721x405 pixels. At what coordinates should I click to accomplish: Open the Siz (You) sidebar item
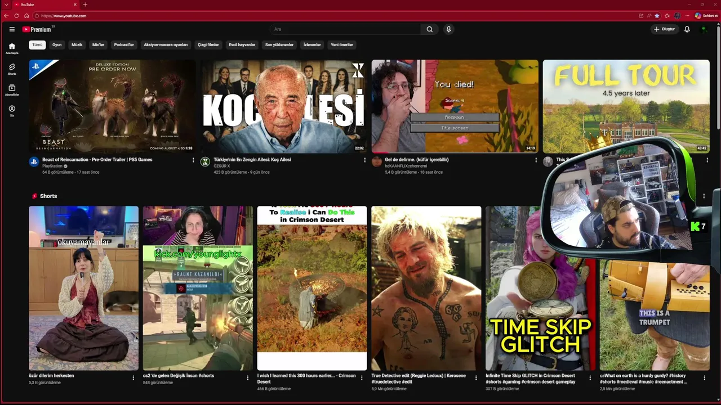[x=12, y=111]
